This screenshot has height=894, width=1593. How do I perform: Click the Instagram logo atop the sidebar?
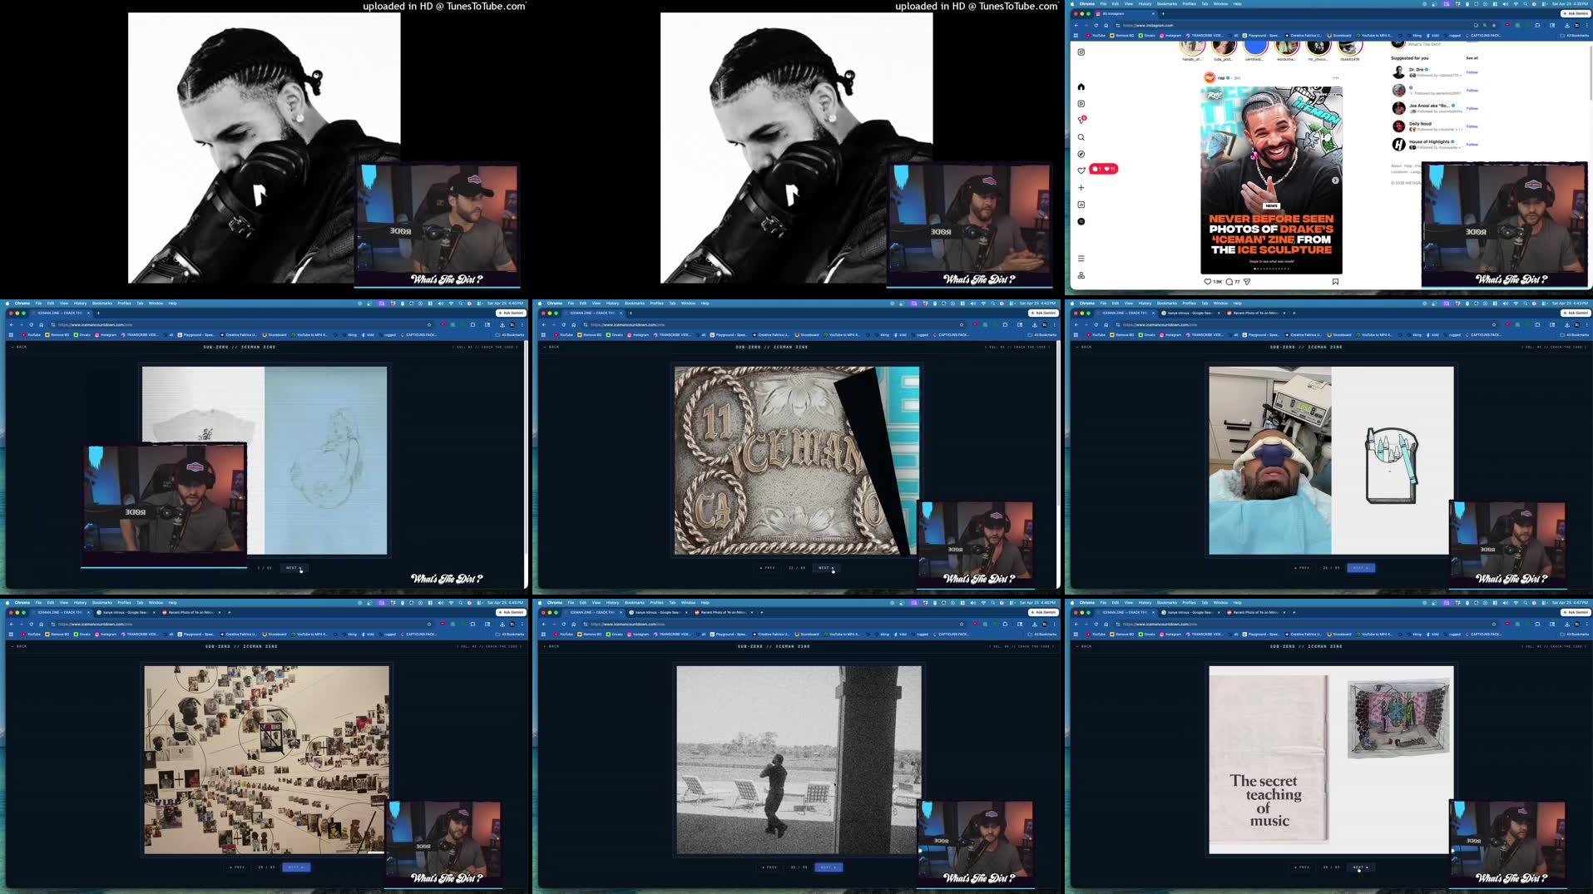[1081, 52]
